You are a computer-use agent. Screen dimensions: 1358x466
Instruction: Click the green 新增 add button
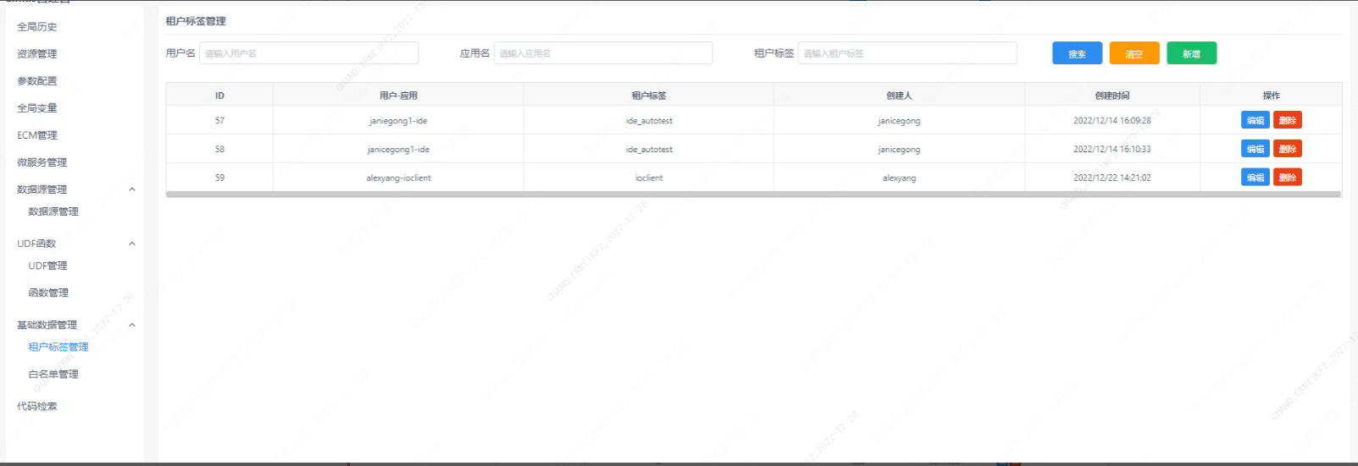point(1191,53)
